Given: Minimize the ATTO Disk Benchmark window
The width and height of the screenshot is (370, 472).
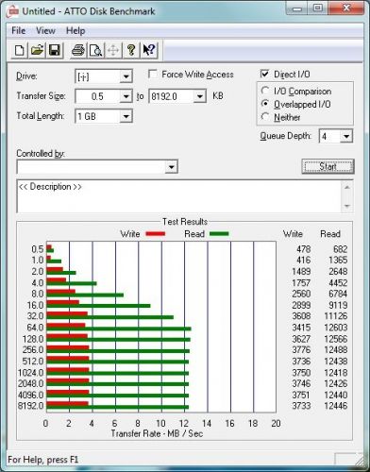Looking at the screenshot, I should tap(296, 8).
